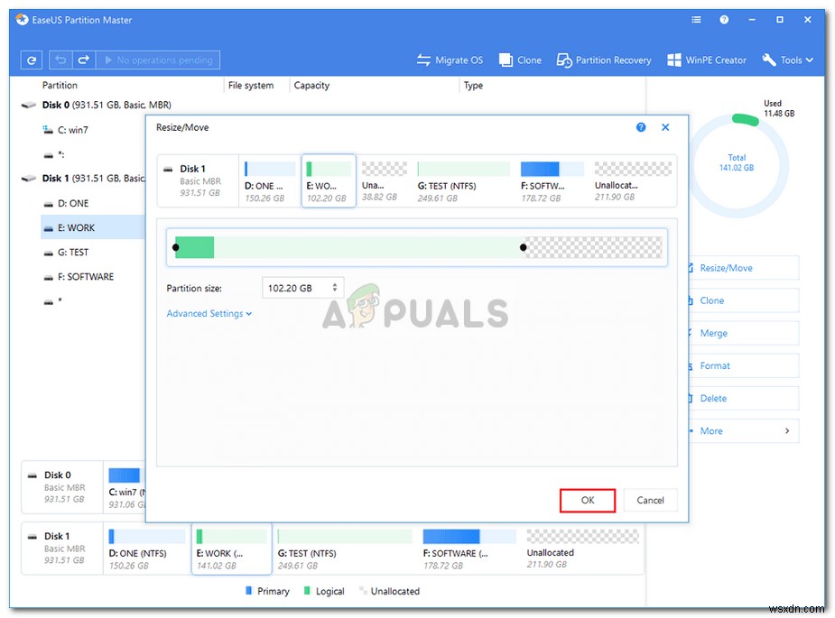Select Disk 1 in bottom disk map

pyautogui.click(x=62, y=549)
